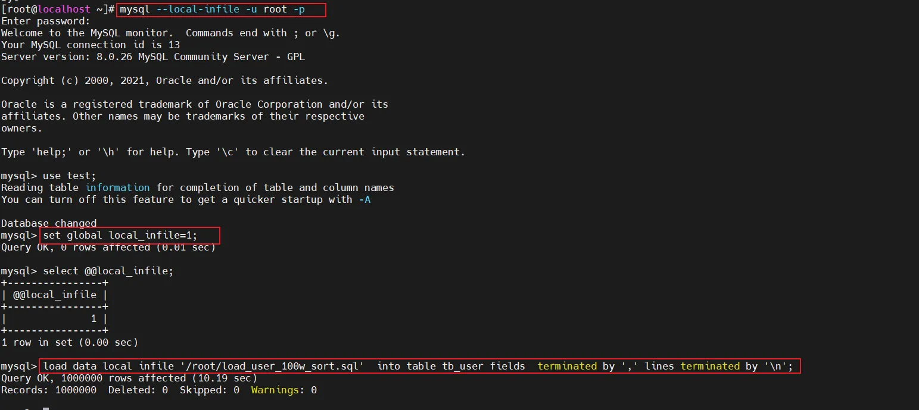The image size is (919, 410).
Task: Click the Enter password prompt line
Action: [x=45, y=21]
